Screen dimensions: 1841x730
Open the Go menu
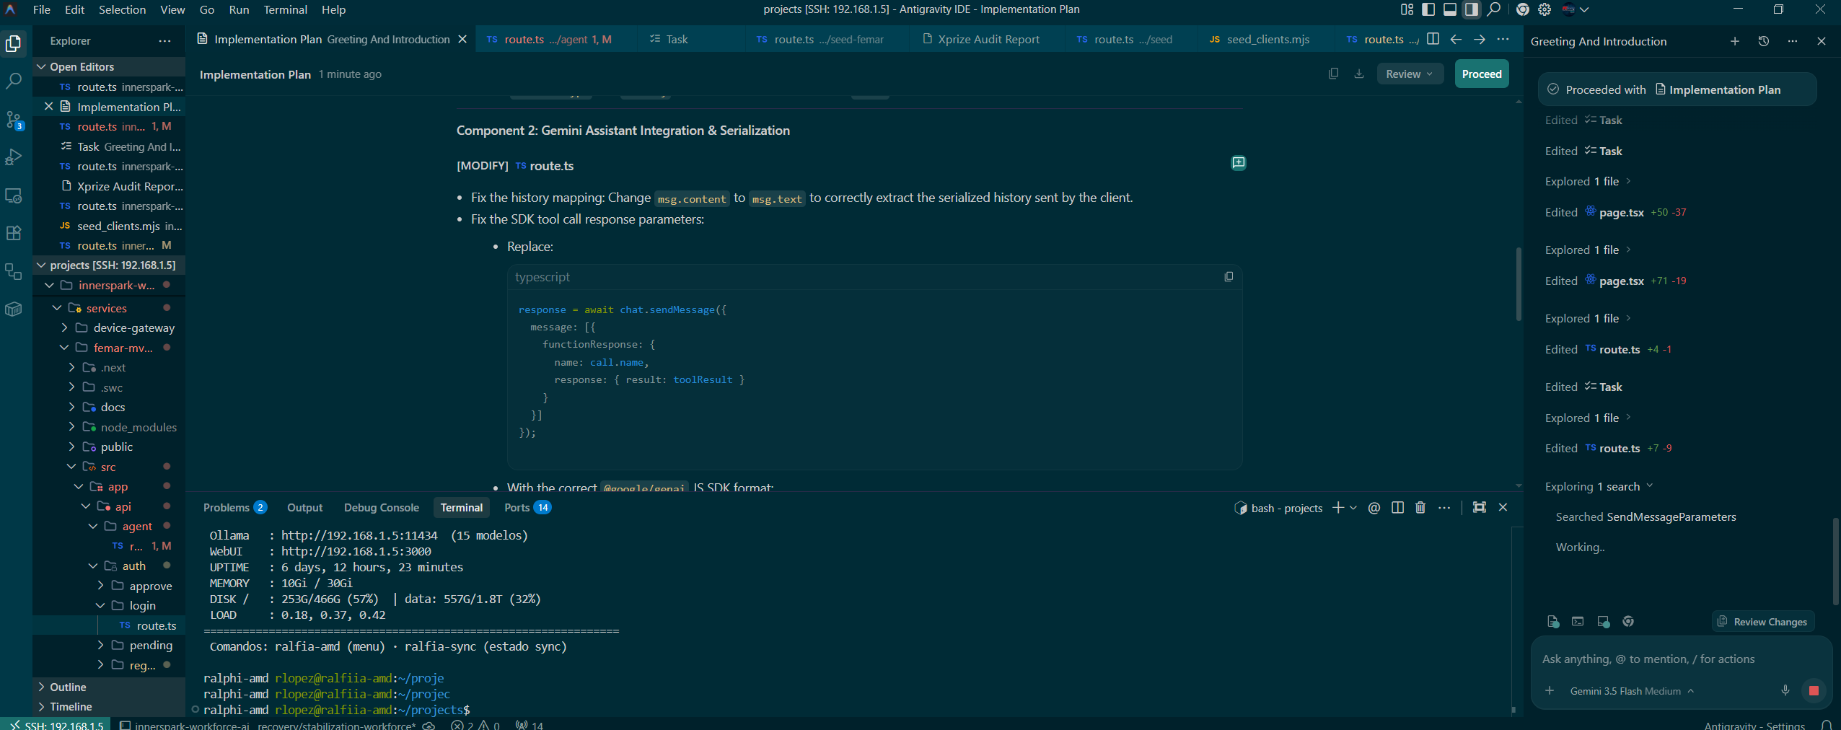(x=207, y=9)
